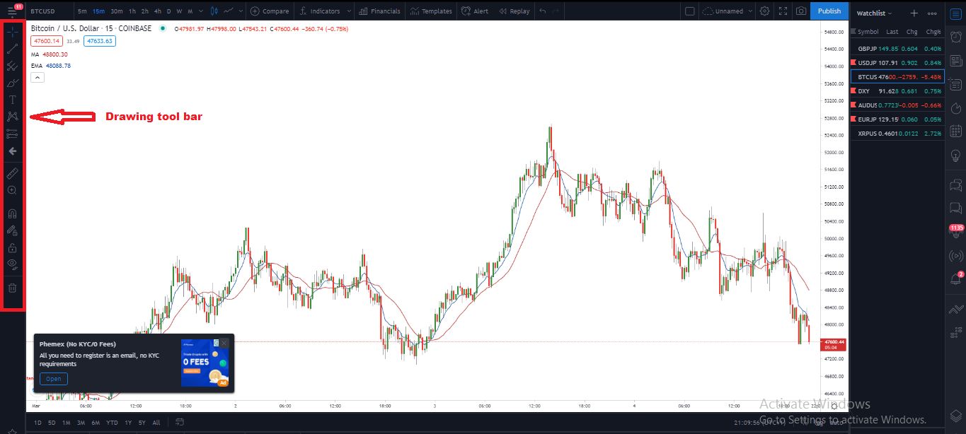Click the redo arrow
This screenshot has width=966, height=434.
(557, 11)
